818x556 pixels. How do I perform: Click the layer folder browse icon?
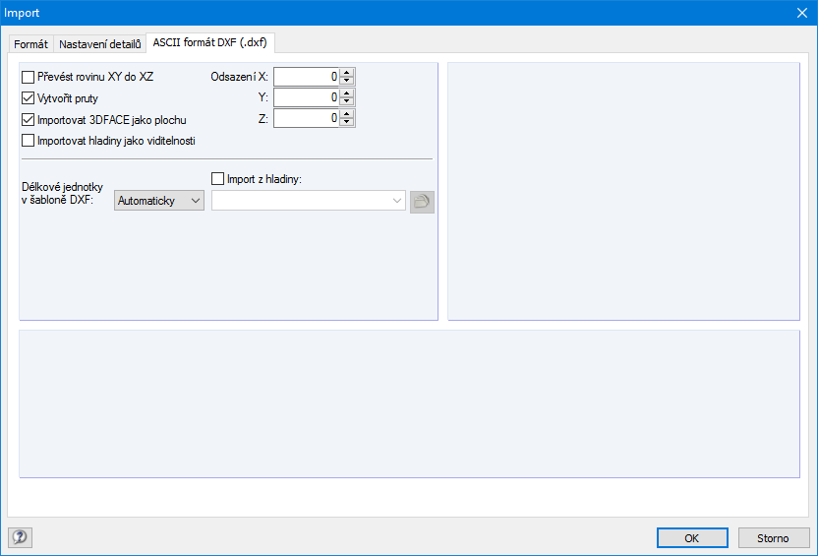(422, 202)
